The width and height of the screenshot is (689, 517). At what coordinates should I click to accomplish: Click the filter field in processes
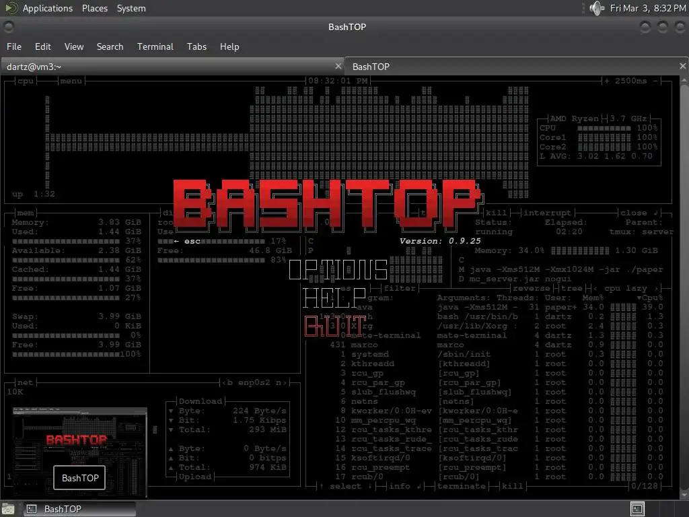click(x=400, y=288)
